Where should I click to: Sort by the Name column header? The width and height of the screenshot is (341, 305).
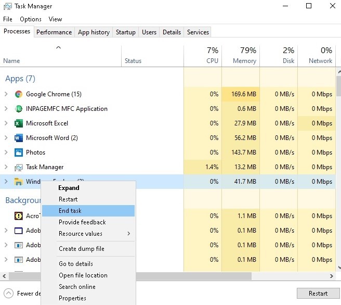pyautogui.click(x=60, y=56)
